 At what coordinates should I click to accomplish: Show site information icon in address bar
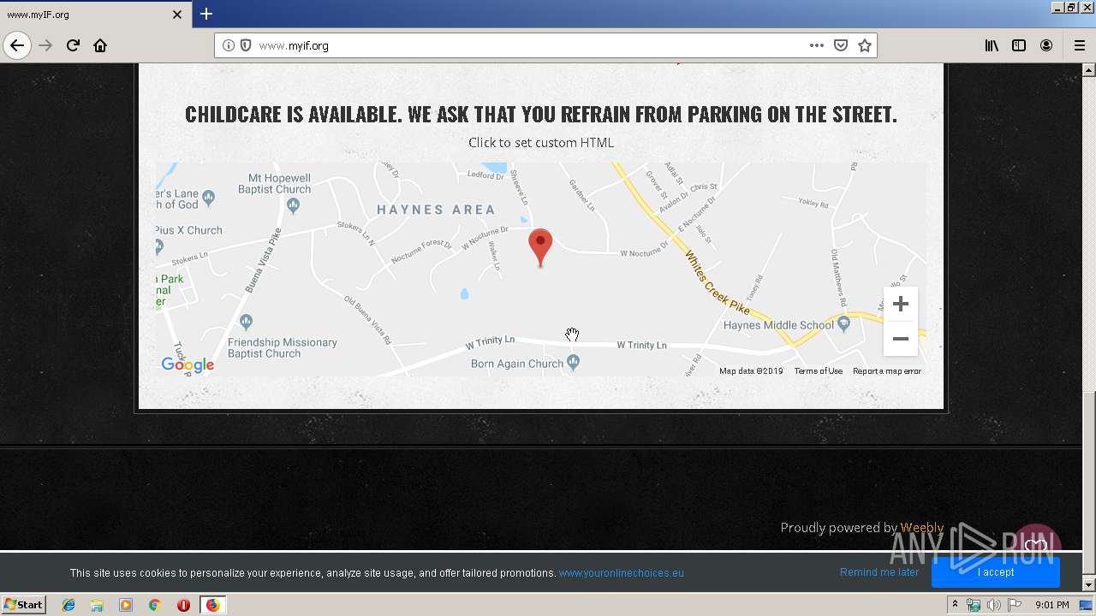pos(229,45)
